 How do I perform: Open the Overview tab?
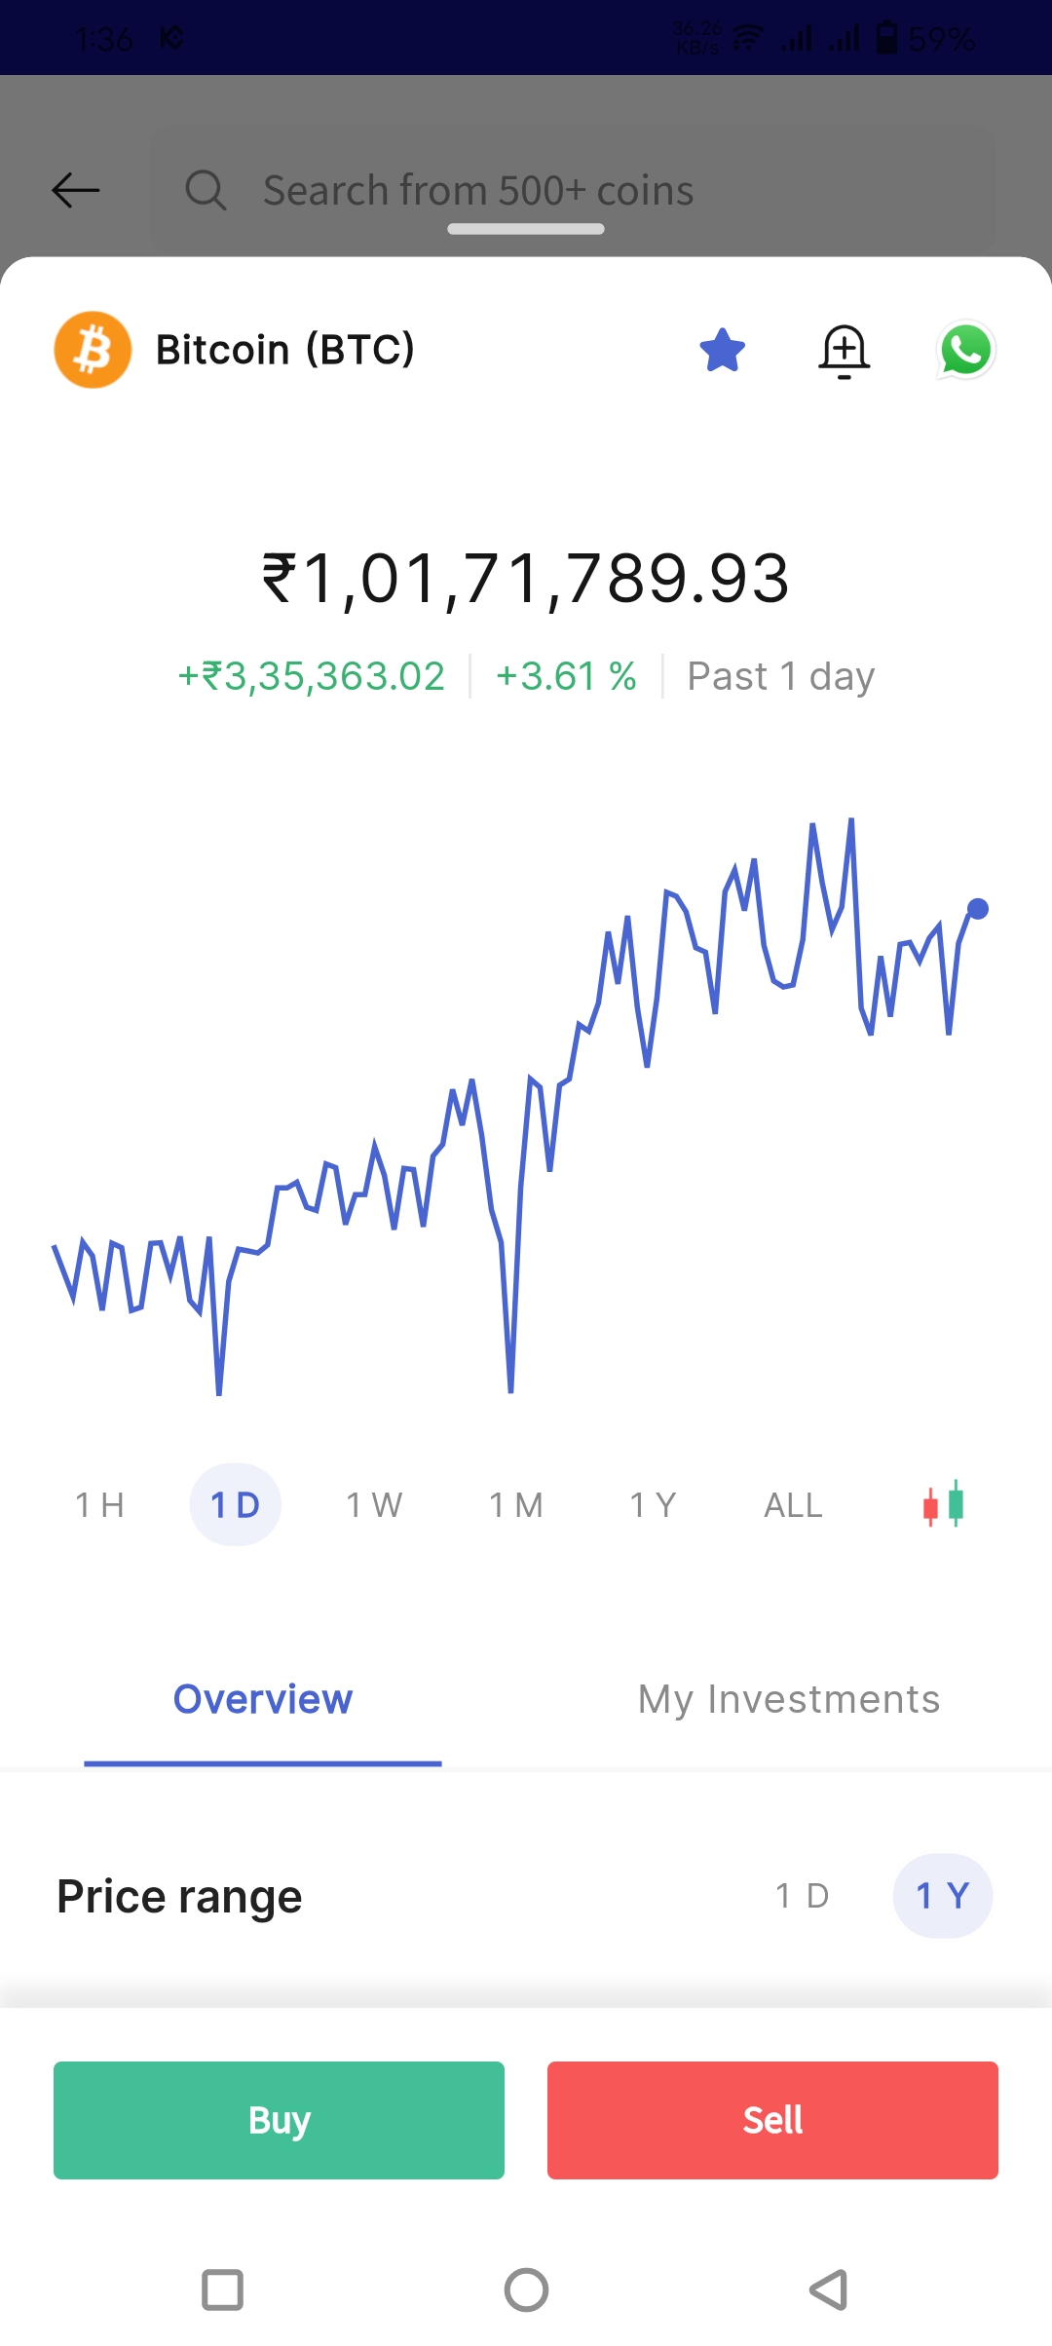coord(263,1699)
